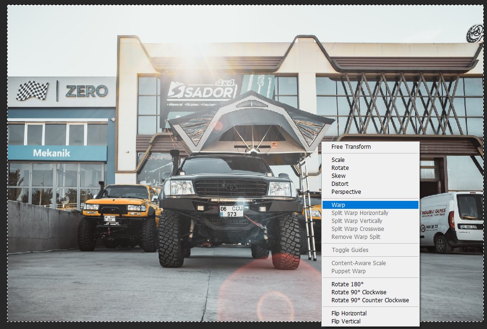Select Content-Aware Scale
Screen dimensions: 487x329
coord(371,263)
